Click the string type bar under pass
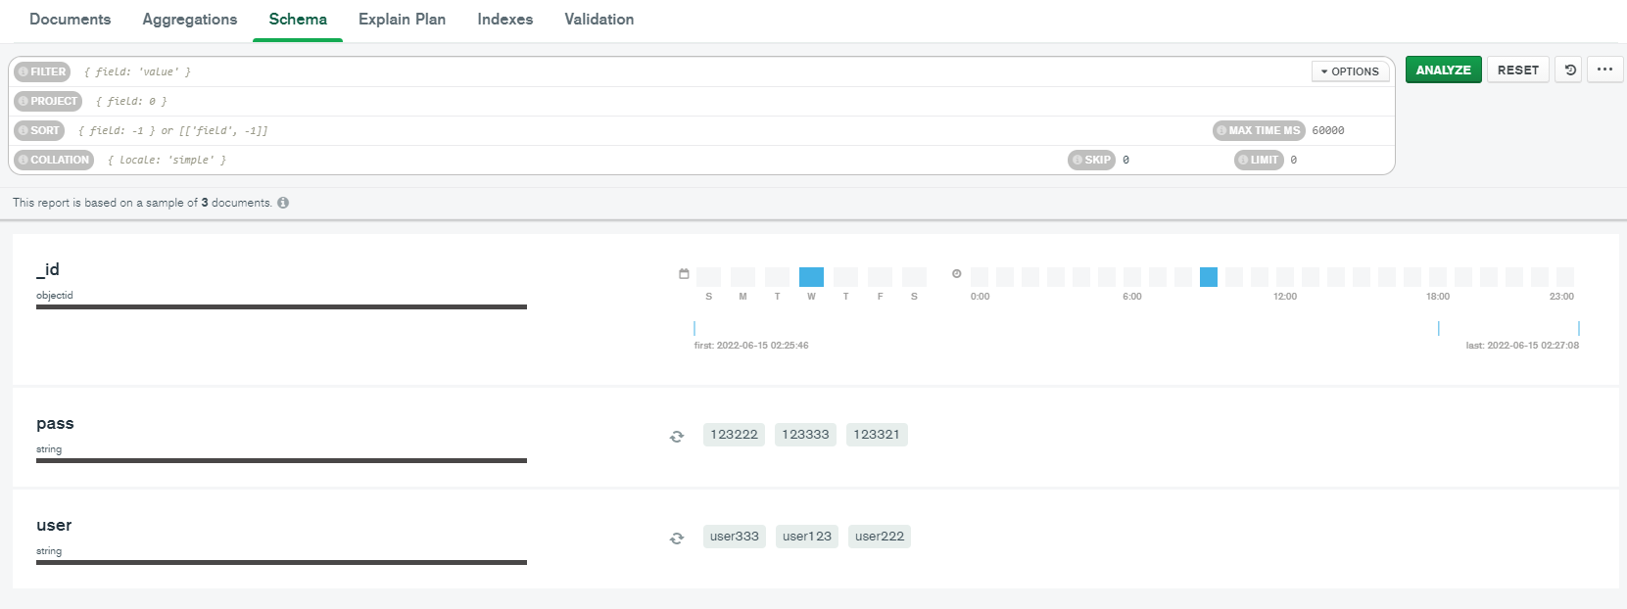1627x609 pixels. [x=281, y=460]
